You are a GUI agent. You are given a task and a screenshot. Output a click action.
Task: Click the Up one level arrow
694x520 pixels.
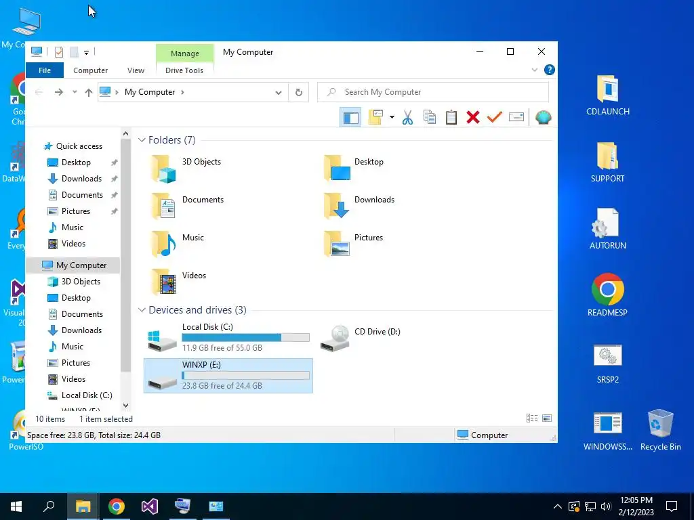(x=89, y=92)
